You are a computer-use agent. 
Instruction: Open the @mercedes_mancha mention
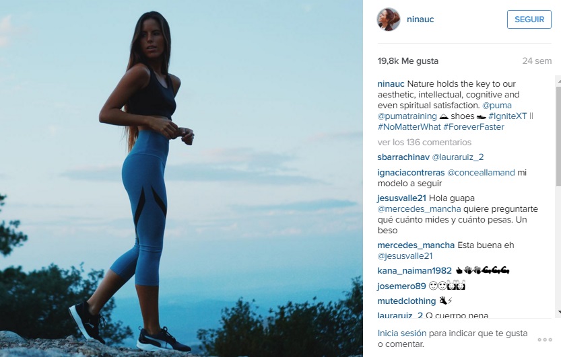click(420, 209)
